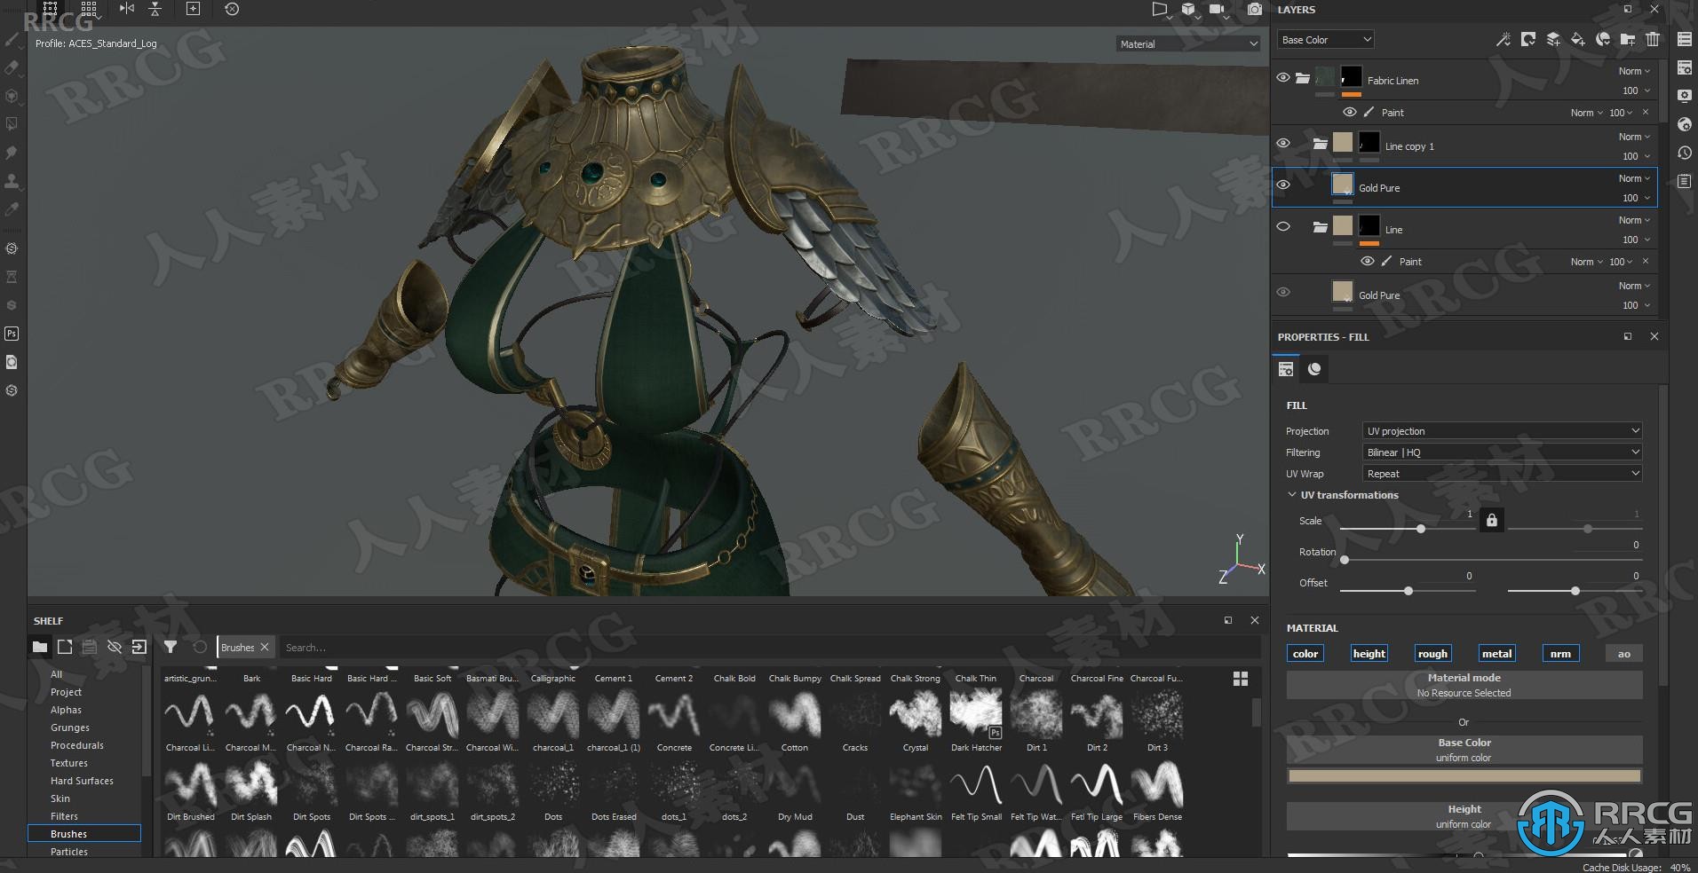Pick the tan base color swatch

click(1464, 775)
